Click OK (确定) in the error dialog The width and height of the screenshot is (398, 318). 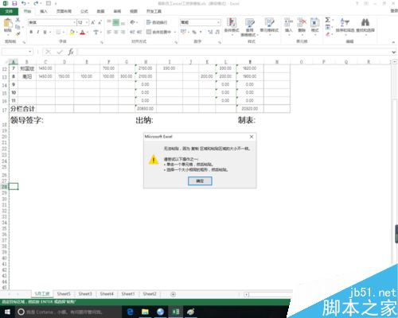[200, 181]
